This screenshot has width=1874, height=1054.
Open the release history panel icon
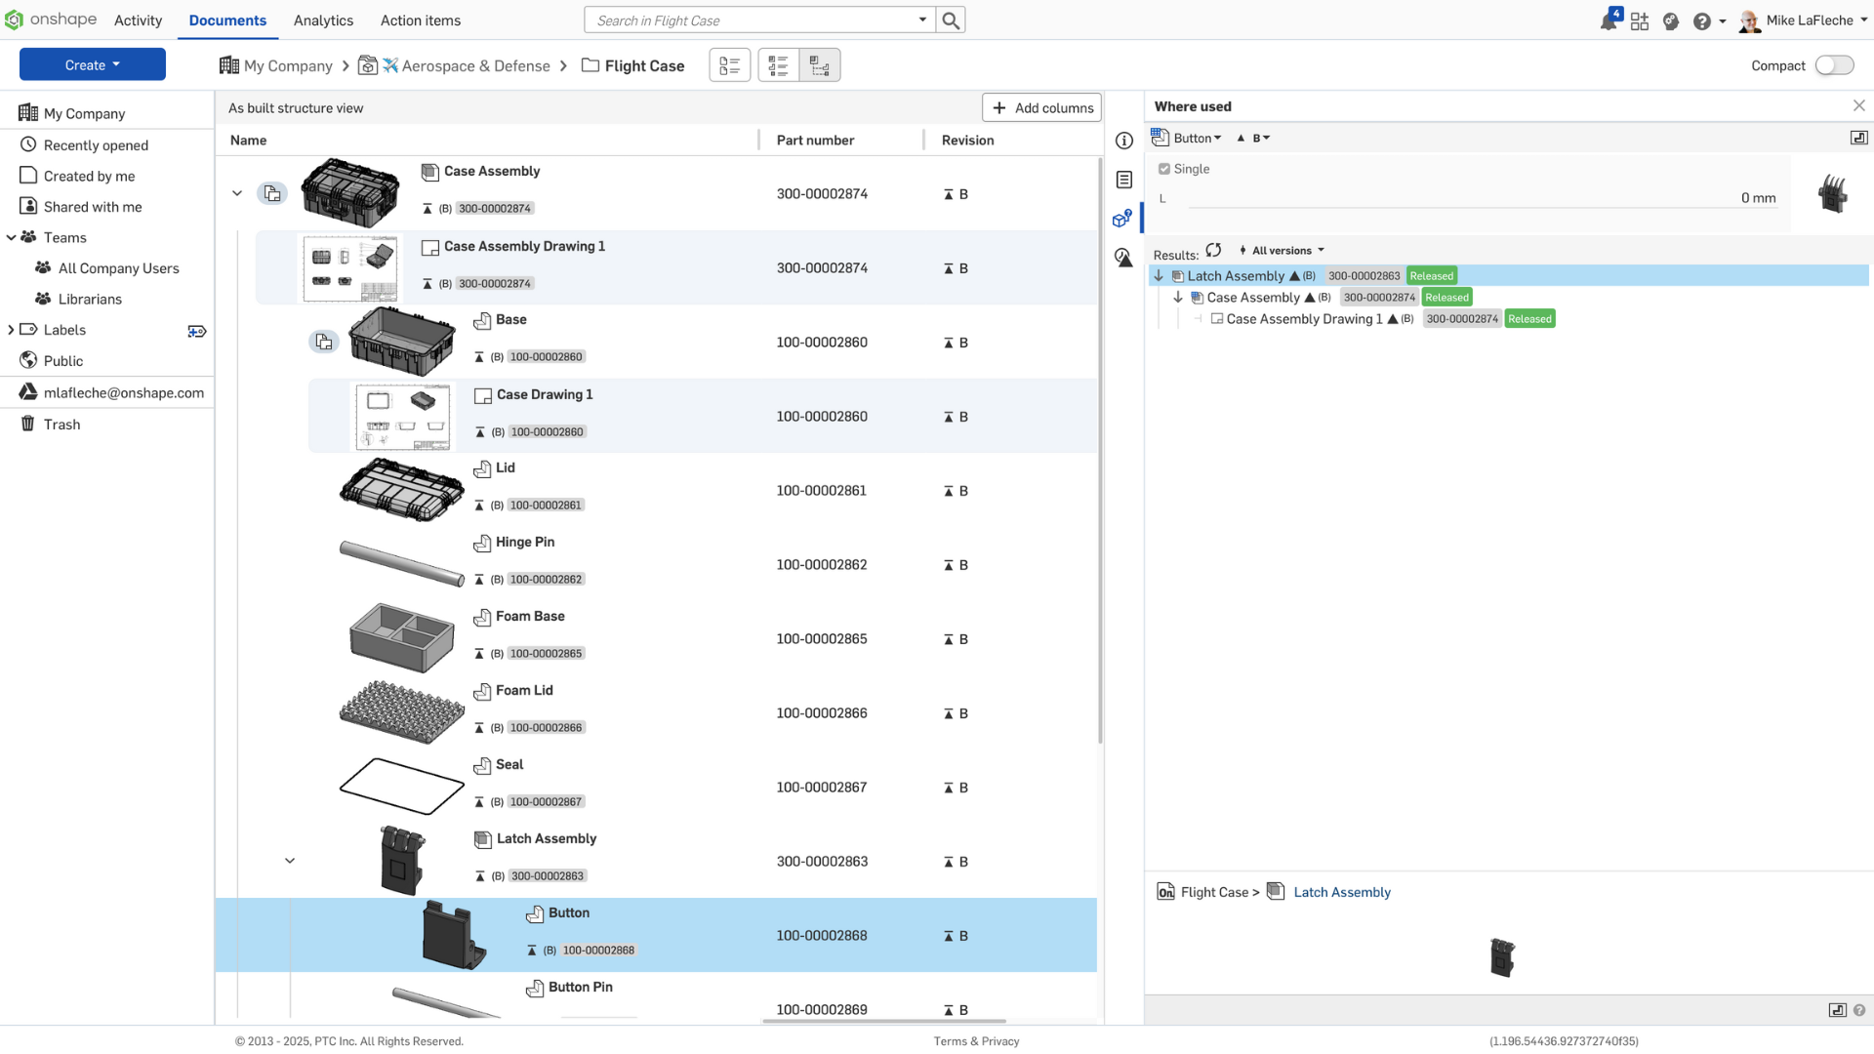pos(1123,259)
